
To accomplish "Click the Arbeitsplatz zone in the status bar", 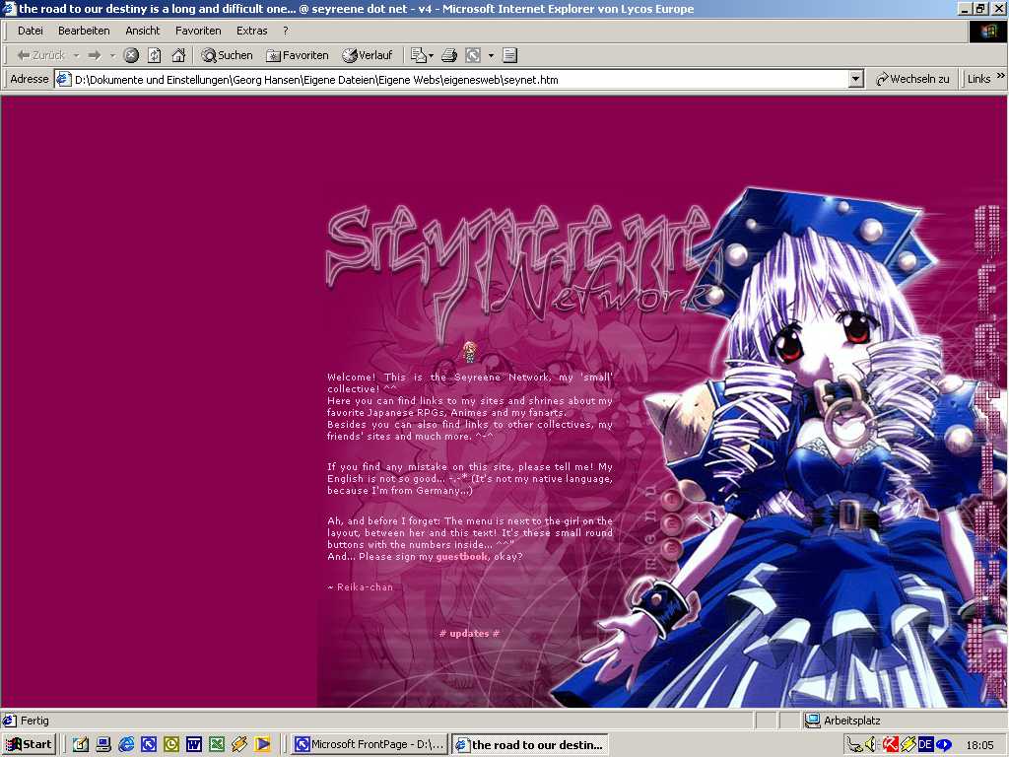I will pyautogui.click(x=852, y=721).
